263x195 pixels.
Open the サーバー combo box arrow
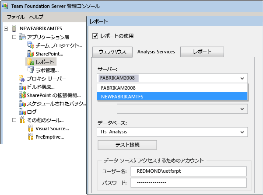coord(242,78)
